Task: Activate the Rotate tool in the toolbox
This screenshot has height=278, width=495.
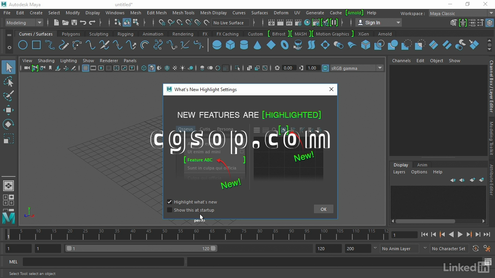Action: pos(9,124)
